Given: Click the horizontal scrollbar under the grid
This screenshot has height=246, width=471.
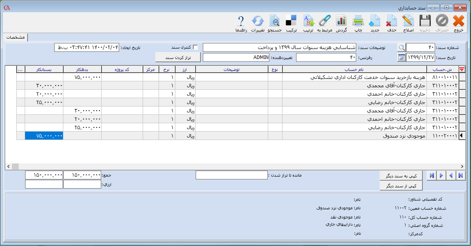Looking at the screenshot, I should [x=235, y=166].
